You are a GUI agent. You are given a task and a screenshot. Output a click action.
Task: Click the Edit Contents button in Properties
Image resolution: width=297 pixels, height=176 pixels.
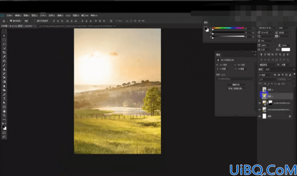236,85
